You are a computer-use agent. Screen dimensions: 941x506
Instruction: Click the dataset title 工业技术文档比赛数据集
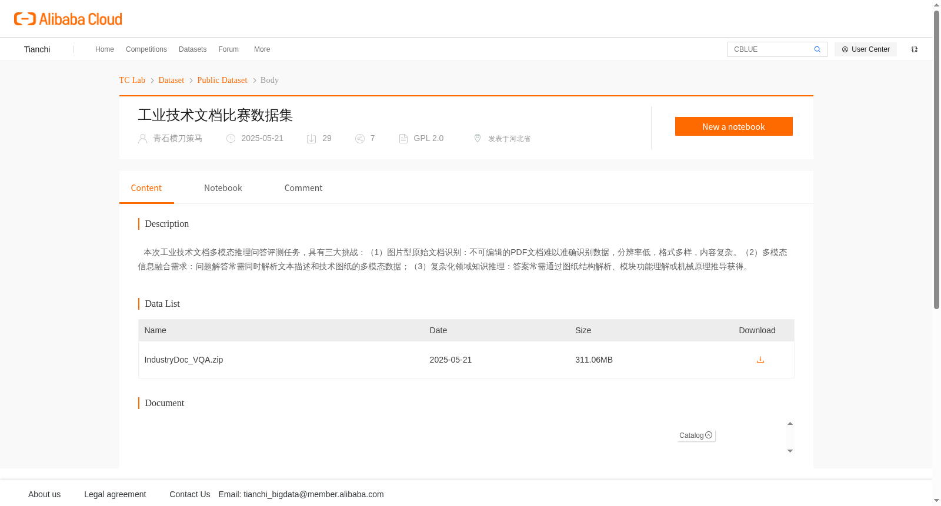(x=215, y=115)
